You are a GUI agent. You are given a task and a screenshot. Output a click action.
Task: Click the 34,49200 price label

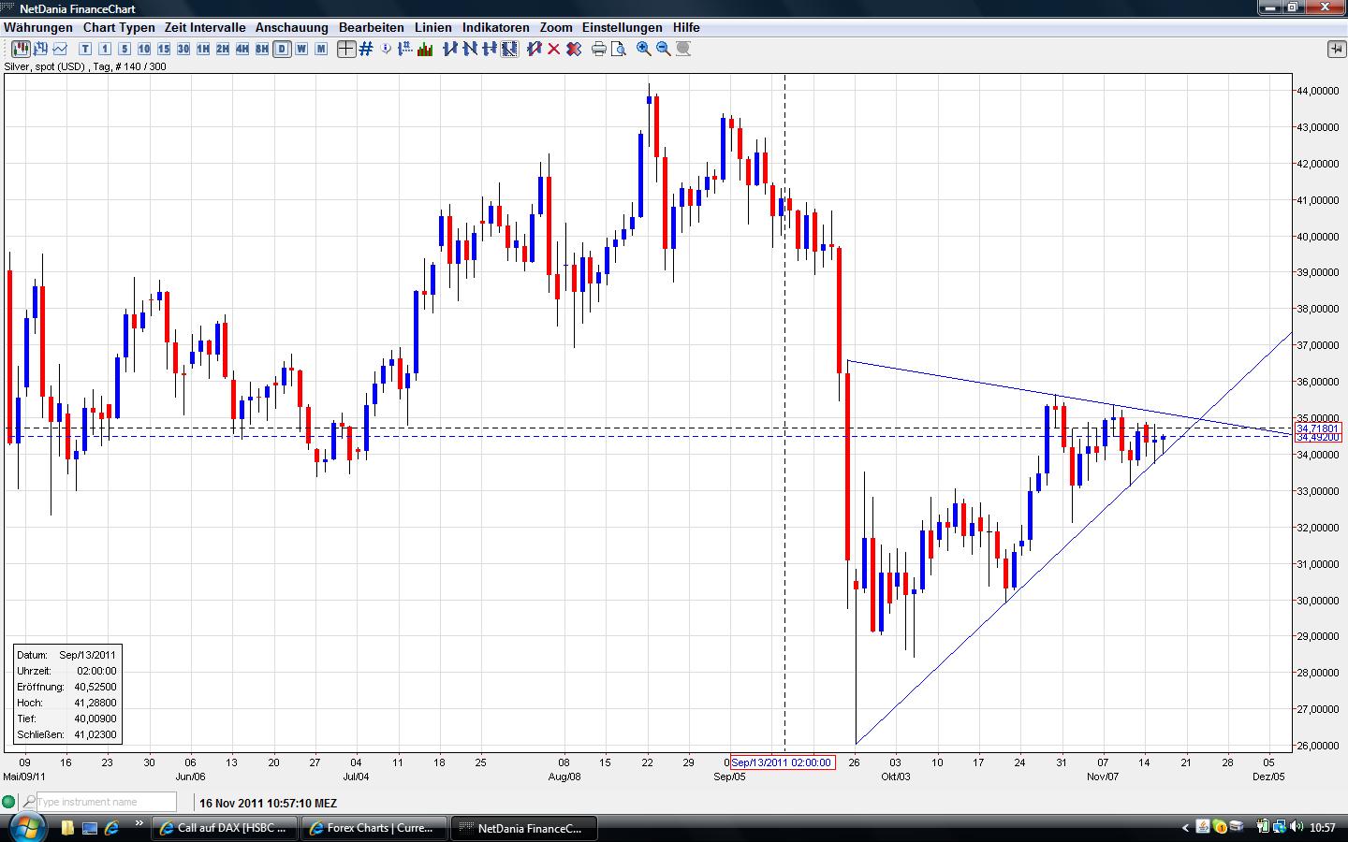click(x=1317, y=437)
